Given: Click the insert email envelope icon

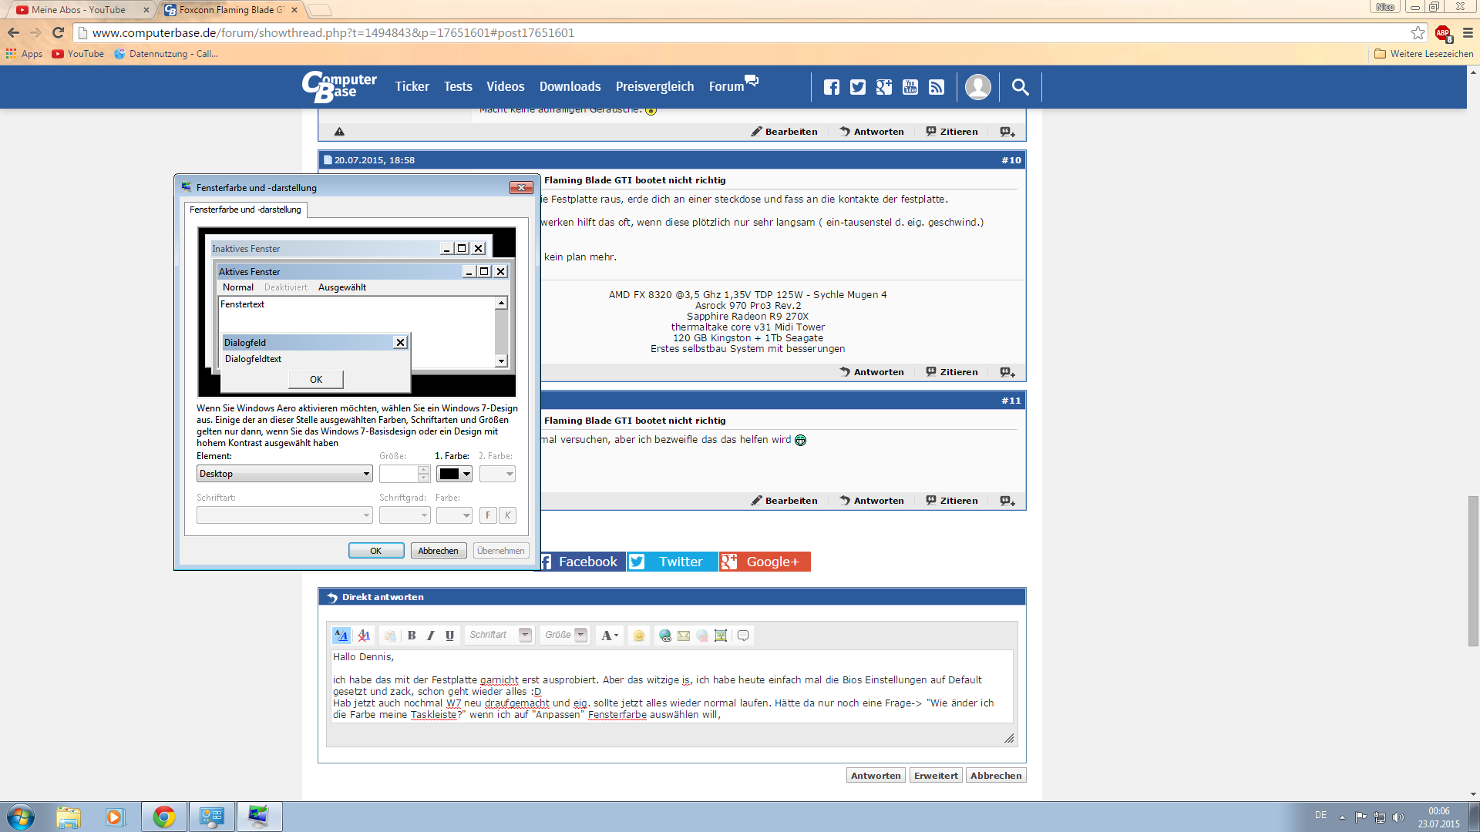Looking at the screenshot, I should (x=684, y=636).
